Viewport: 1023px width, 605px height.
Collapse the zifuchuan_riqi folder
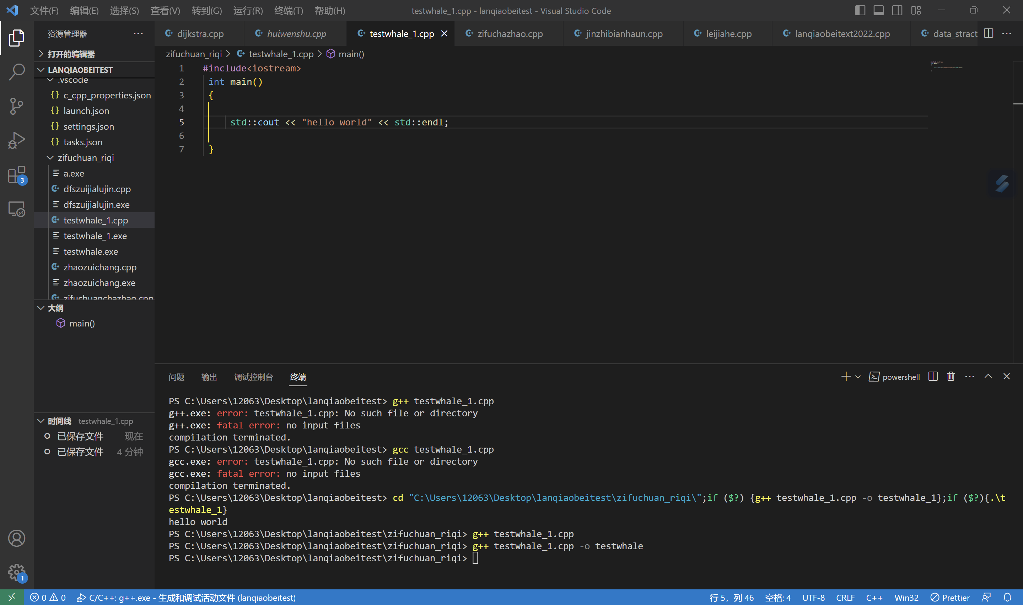pyautogui.click(x=94, y=158)
